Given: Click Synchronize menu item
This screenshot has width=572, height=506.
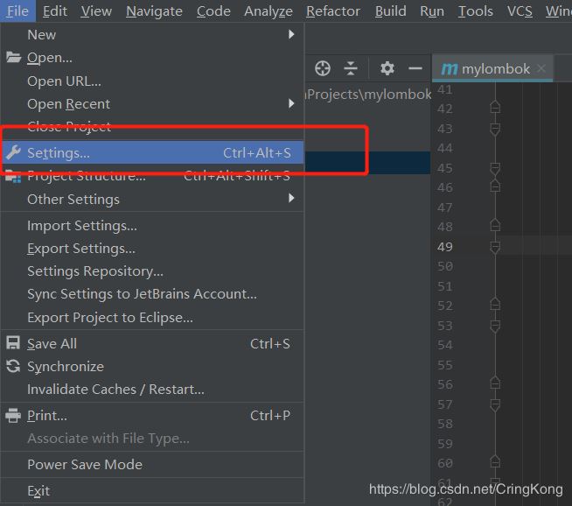Looking at the screenshot, I should point(152,367).
